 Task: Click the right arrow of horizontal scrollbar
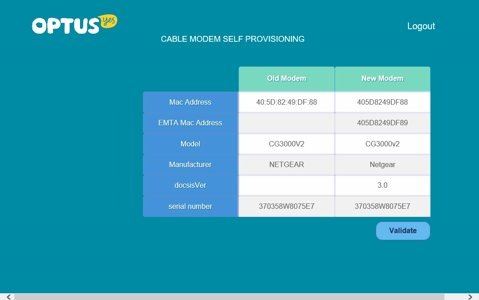click(x=470, y=297)
